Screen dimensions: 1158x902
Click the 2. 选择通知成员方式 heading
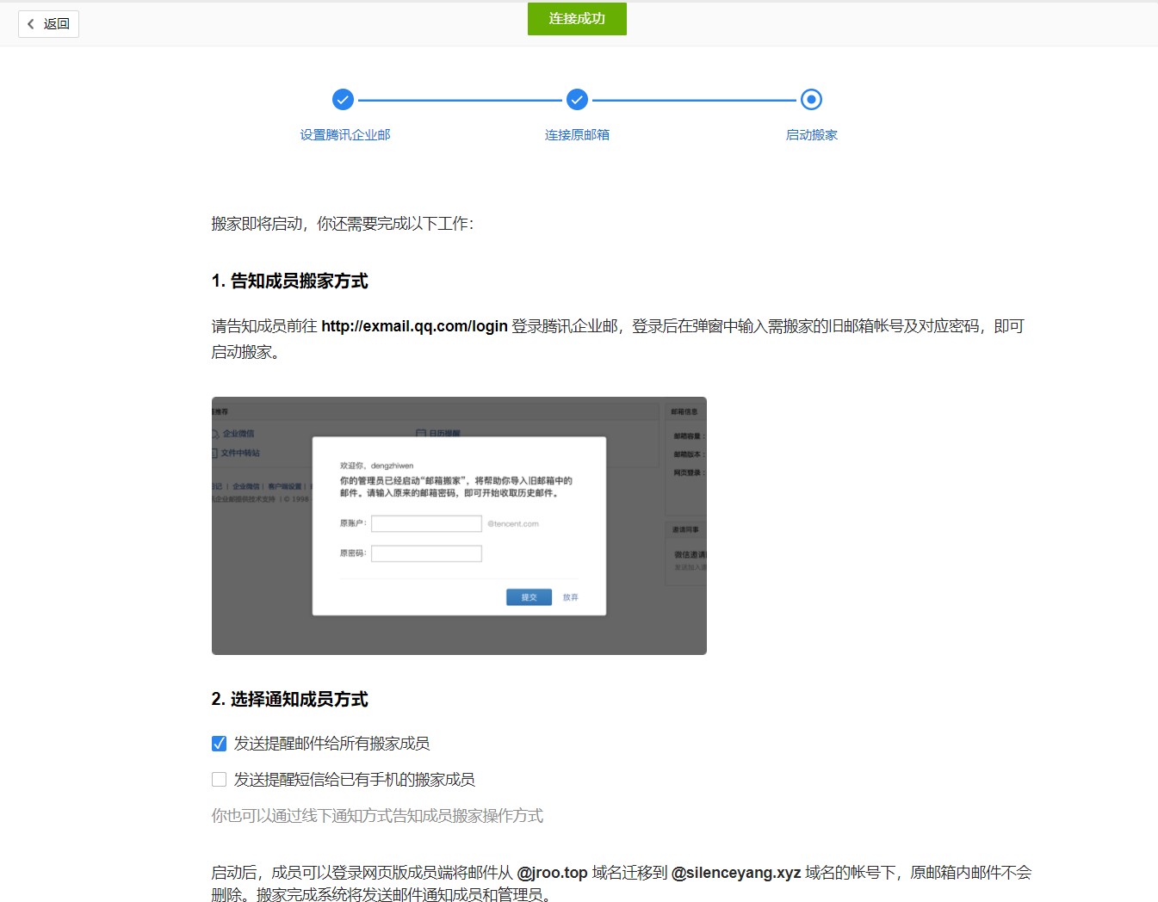coord(289,700)
